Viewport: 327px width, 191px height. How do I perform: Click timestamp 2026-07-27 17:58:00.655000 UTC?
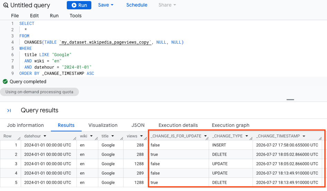pyautogui.click(x=287, y=145)
